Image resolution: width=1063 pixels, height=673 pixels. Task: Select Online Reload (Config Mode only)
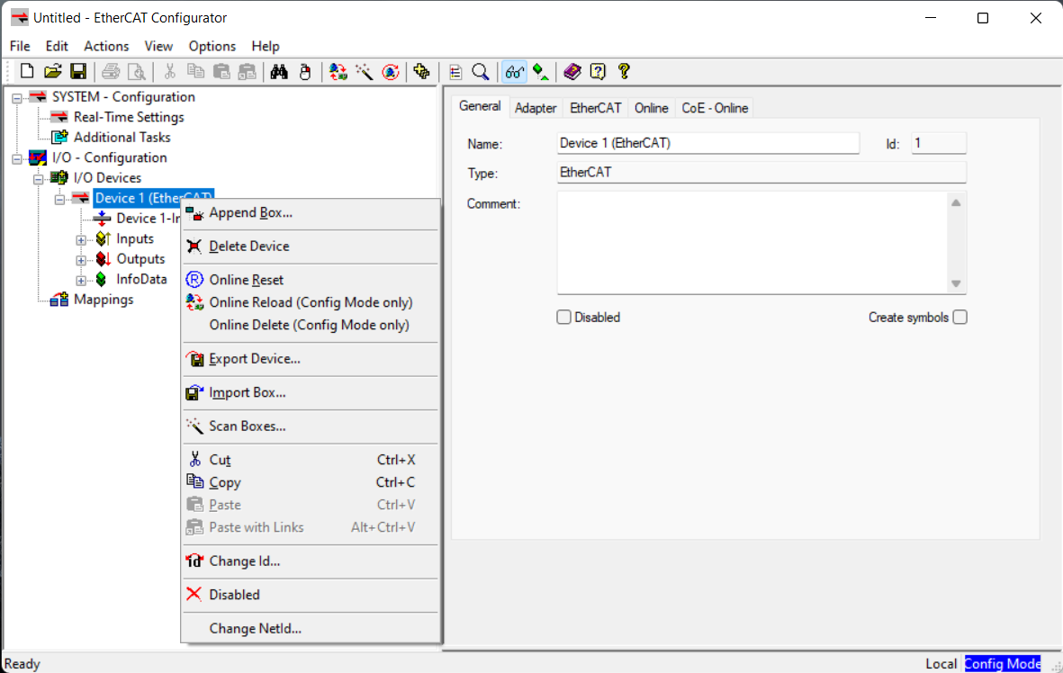coord(311,302)
